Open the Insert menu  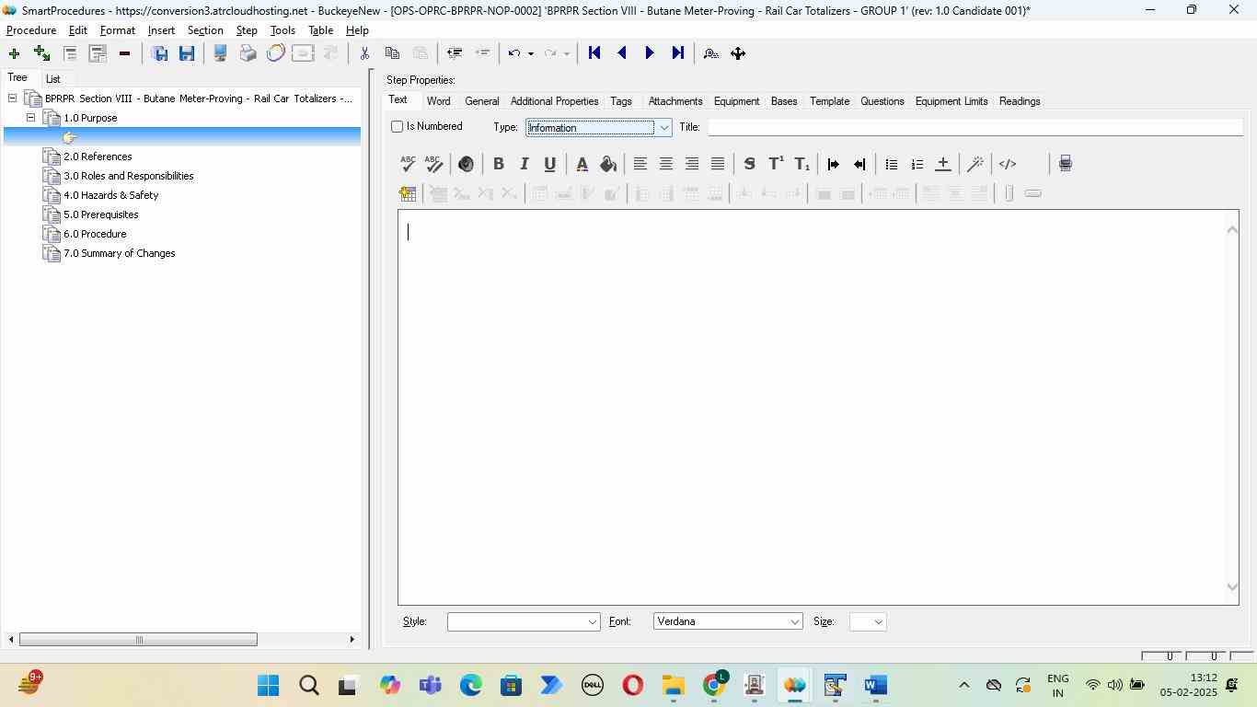coord(161,30)
